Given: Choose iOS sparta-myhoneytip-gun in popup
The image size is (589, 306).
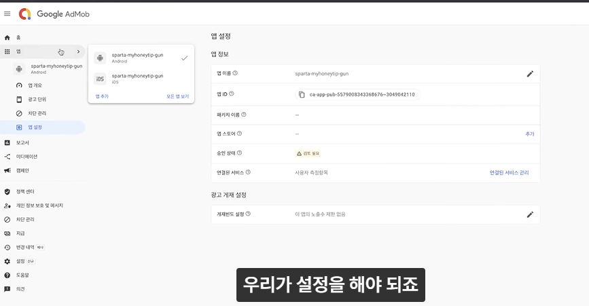Looking at the screenshot, I should click(x=141, y=79).
